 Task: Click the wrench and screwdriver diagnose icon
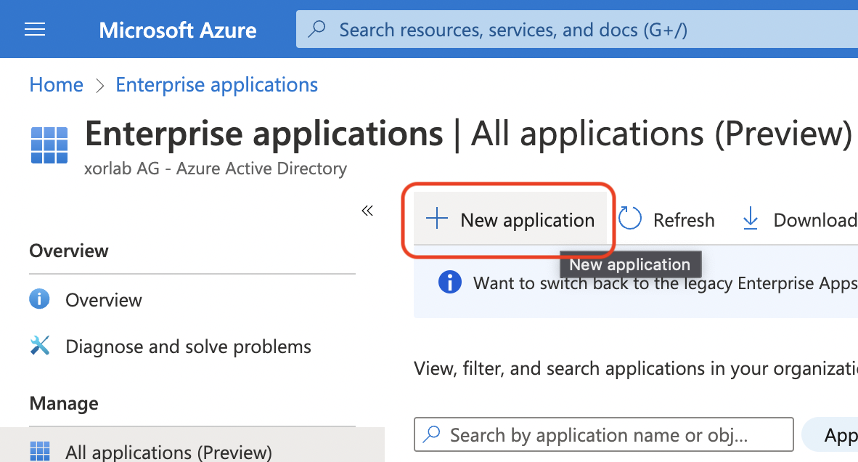pyautogui.click(x=40, y=345)
